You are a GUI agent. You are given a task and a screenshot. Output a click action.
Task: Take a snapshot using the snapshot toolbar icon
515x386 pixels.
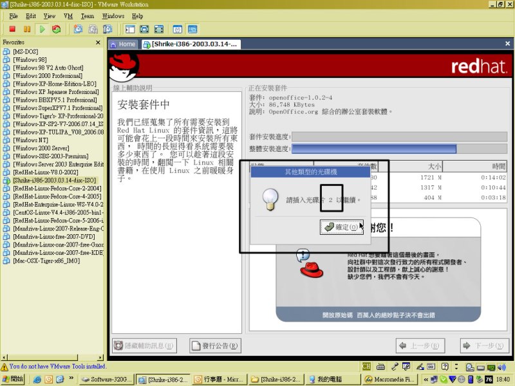(78, 29)
